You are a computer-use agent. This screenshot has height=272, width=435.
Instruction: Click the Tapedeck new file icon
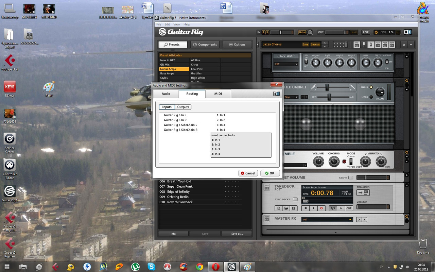click(x=278, y=208)
